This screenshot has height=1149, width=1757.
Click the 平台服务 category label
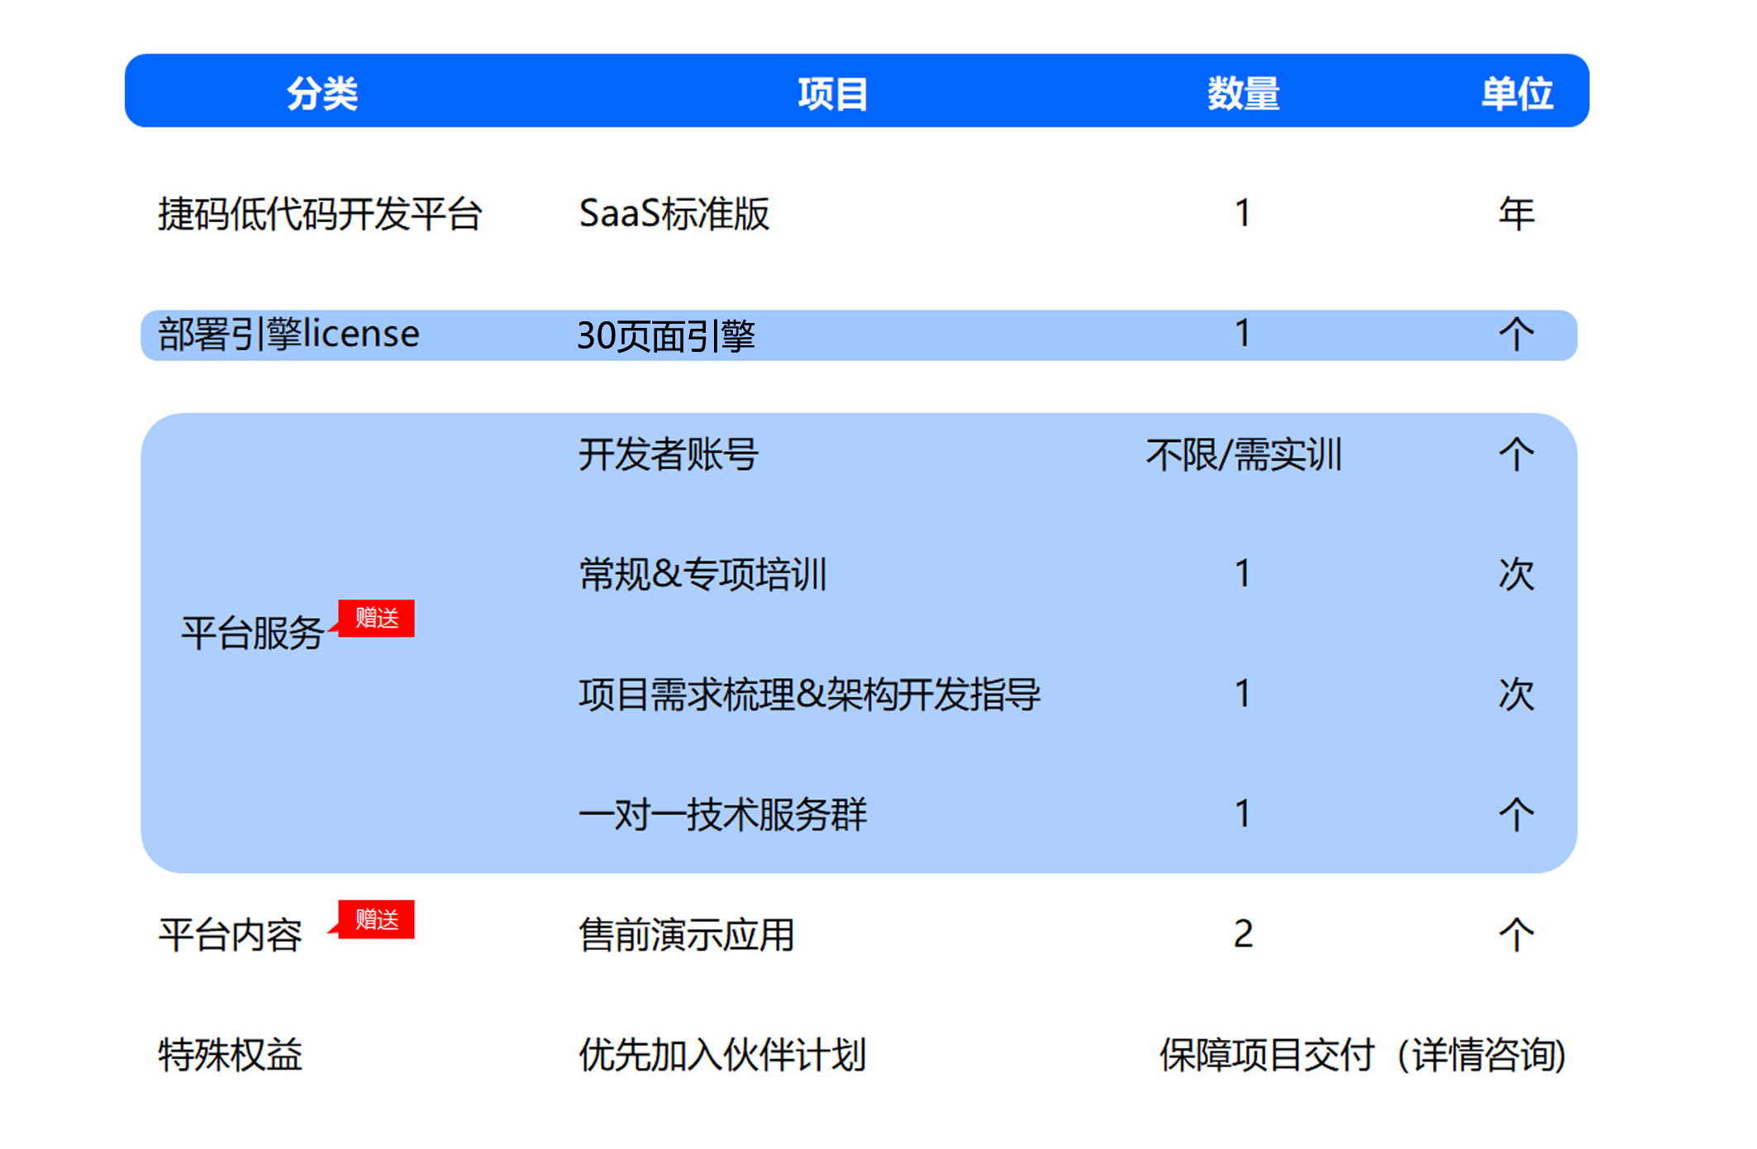pyautogui.click(x=252, y=634)
